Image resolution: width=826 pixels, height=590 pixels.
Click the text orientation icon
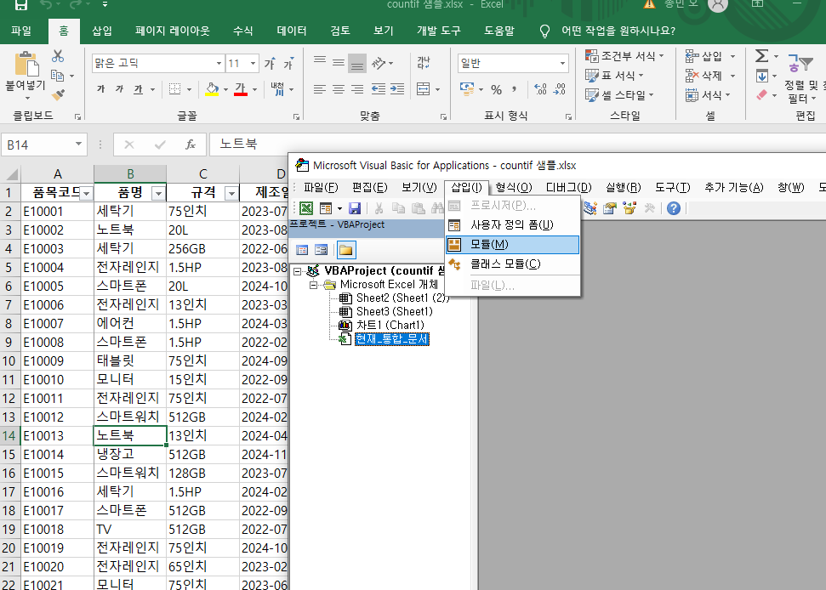[379, 63]
